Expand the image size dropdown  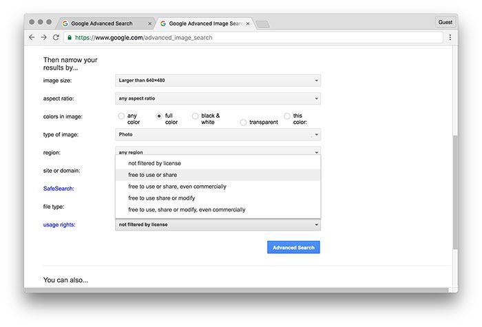pos(218,81)
